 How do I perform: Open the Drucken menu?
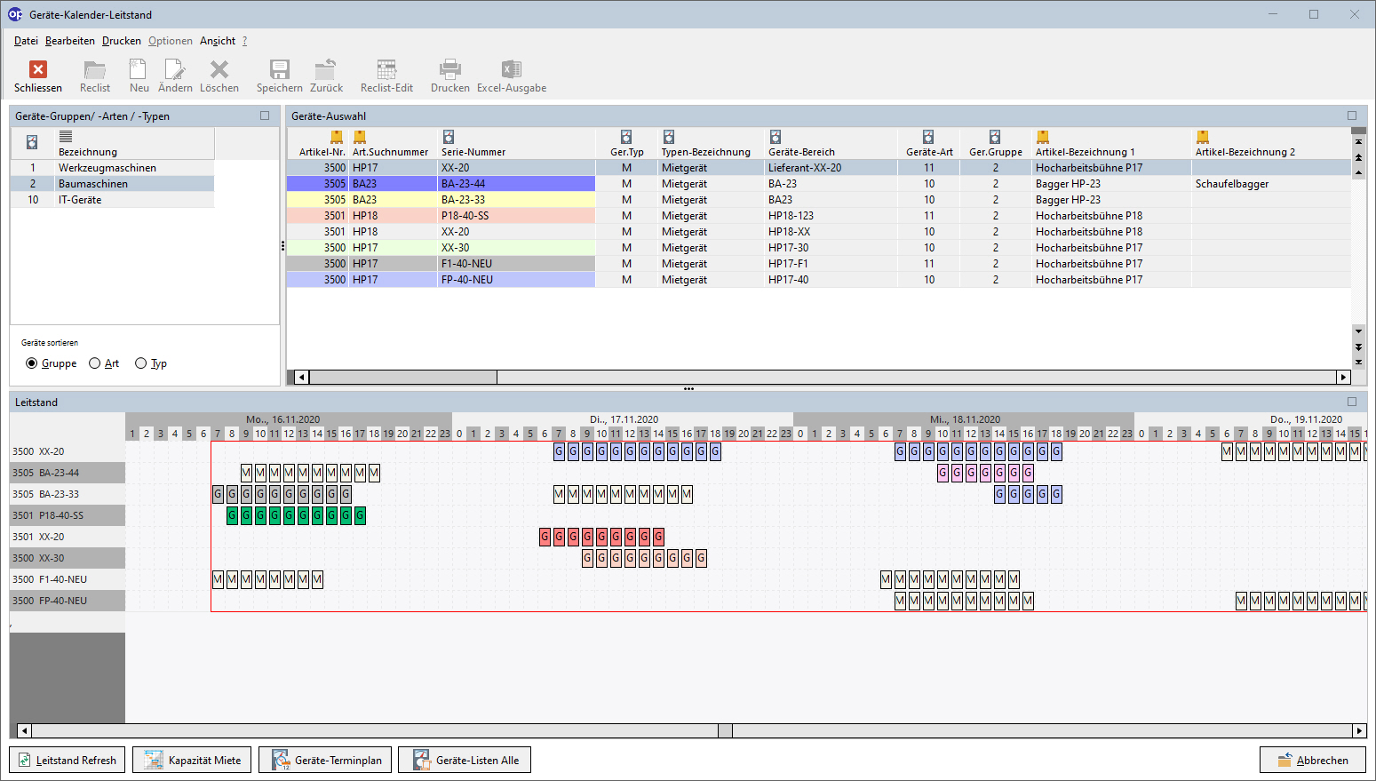click(x=122, y=41)
